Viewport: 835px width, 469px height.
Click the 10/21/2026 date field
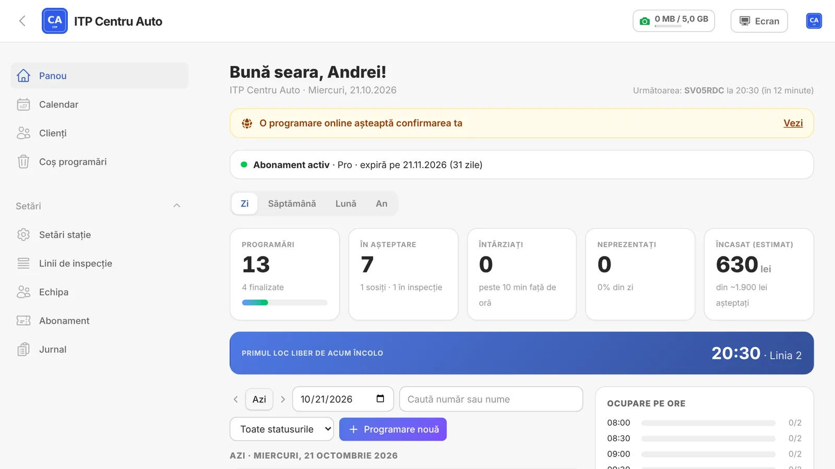(x=342, y=399)
